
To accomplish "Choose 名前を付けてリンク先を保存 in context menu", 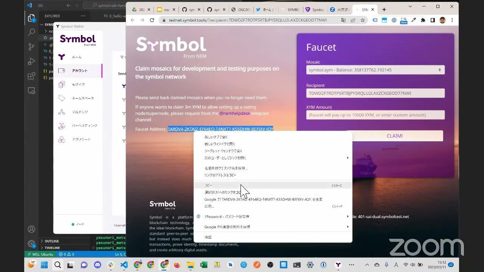I will coord(273,168).
